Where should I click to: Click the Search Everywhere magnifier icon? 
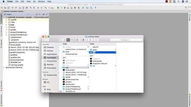(186, 8)
